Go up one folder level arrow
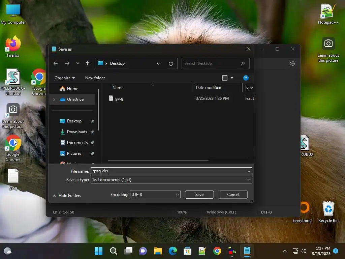This screenshot has width=345, height=259. [87, 63]
